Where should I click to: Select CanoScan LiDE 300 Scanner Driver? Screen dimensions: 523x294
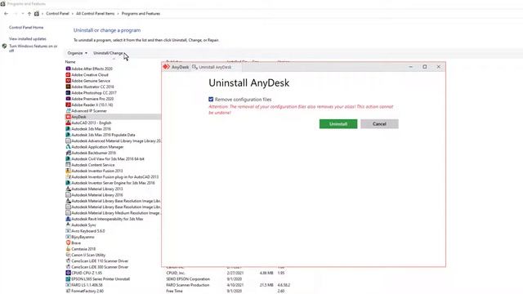pyautogui.click(x=100, y=267)
